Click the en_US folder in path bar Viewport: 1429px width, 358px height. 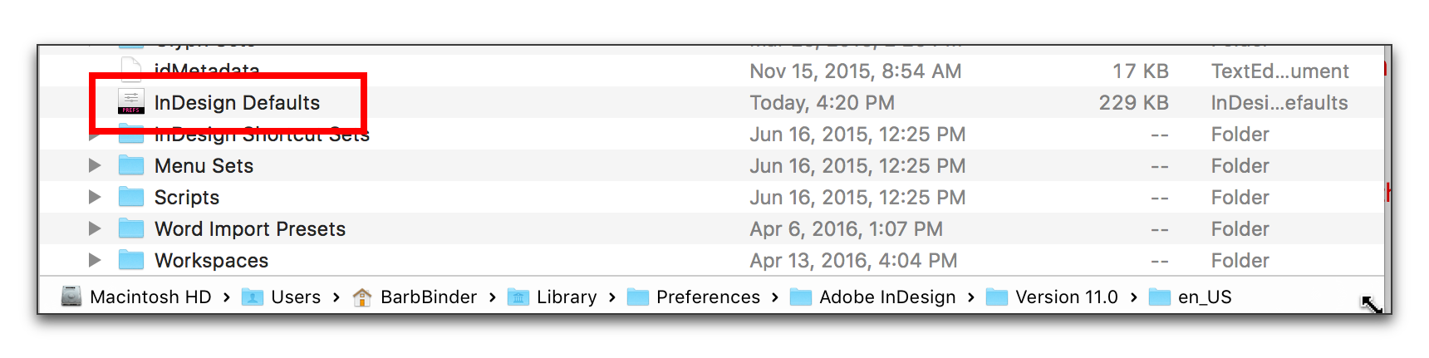1190,297
